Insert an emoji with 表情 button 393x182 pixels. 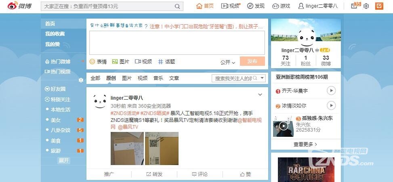(x=98, y=62)
